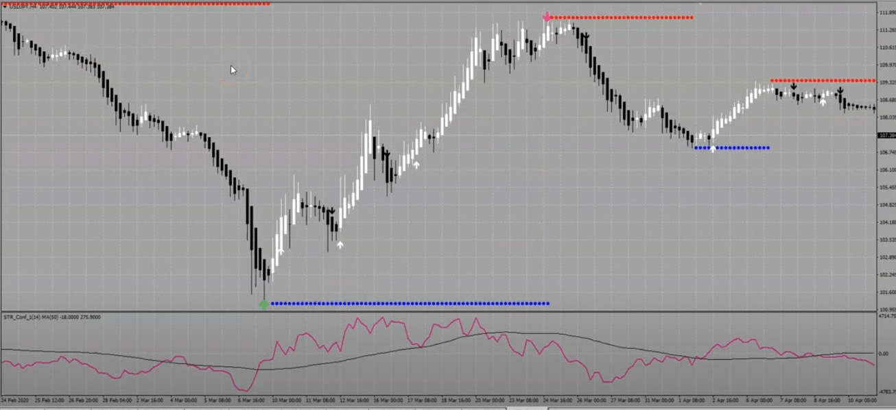This screenshot has height=410, width=896.
Task: Click the white up arrow near 12 Mar
Action: pos(340,244)
